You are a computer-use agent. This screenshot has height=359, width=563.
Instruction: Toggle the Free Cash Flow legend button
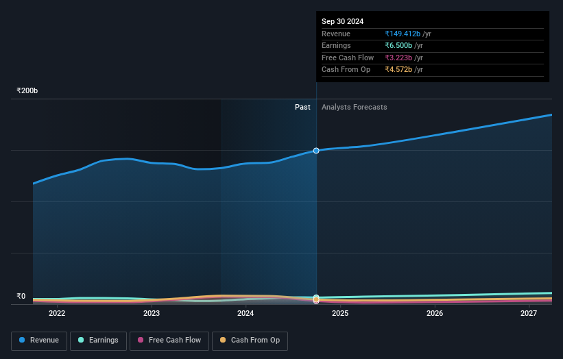click(x=169, y=341)
